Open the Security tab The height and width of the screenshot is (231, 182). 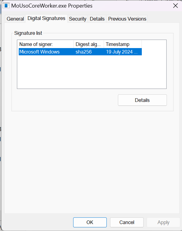[78, 19]
